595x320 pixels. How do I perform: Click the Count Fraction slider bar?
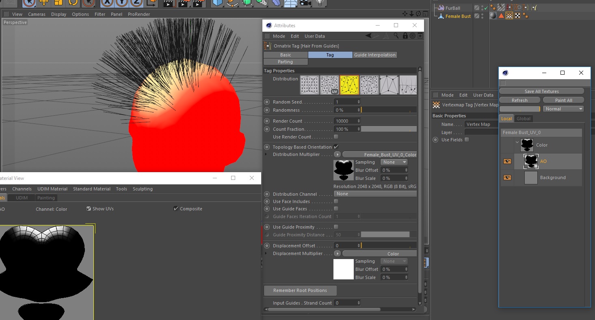tap(389, 129)
